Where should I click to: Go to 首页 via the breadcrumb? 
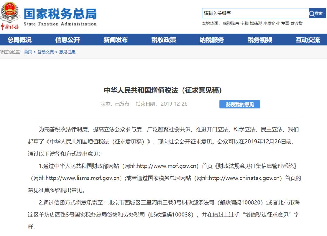pos(28,52)
